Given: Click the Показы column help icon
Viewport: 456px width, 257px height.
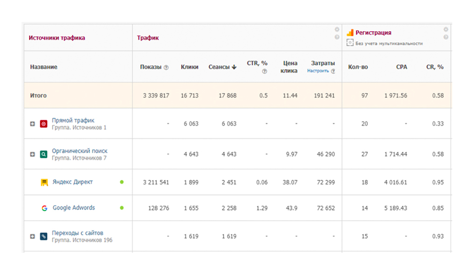Looking at the screenshot, I should pyautogui.click(x=166, y=68).
